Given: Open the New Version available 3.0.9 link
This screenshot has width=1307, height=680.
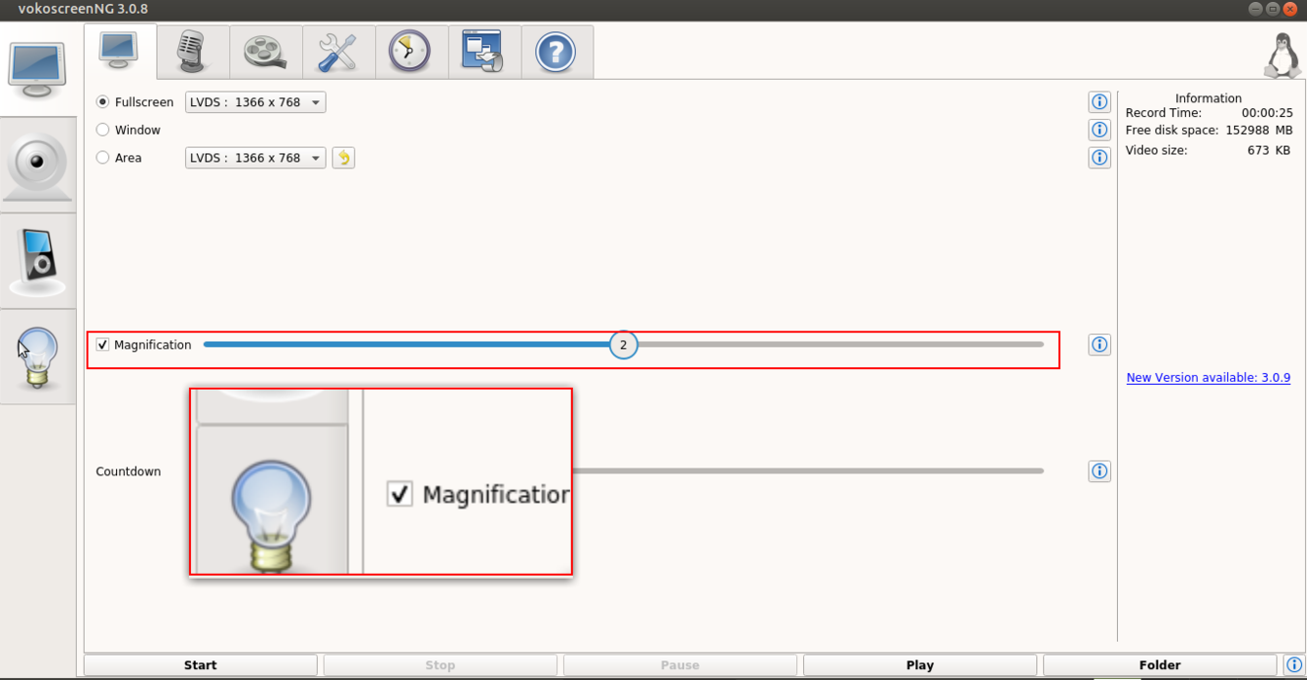Looking at the screenshot, I should (x=1208, y=378).
